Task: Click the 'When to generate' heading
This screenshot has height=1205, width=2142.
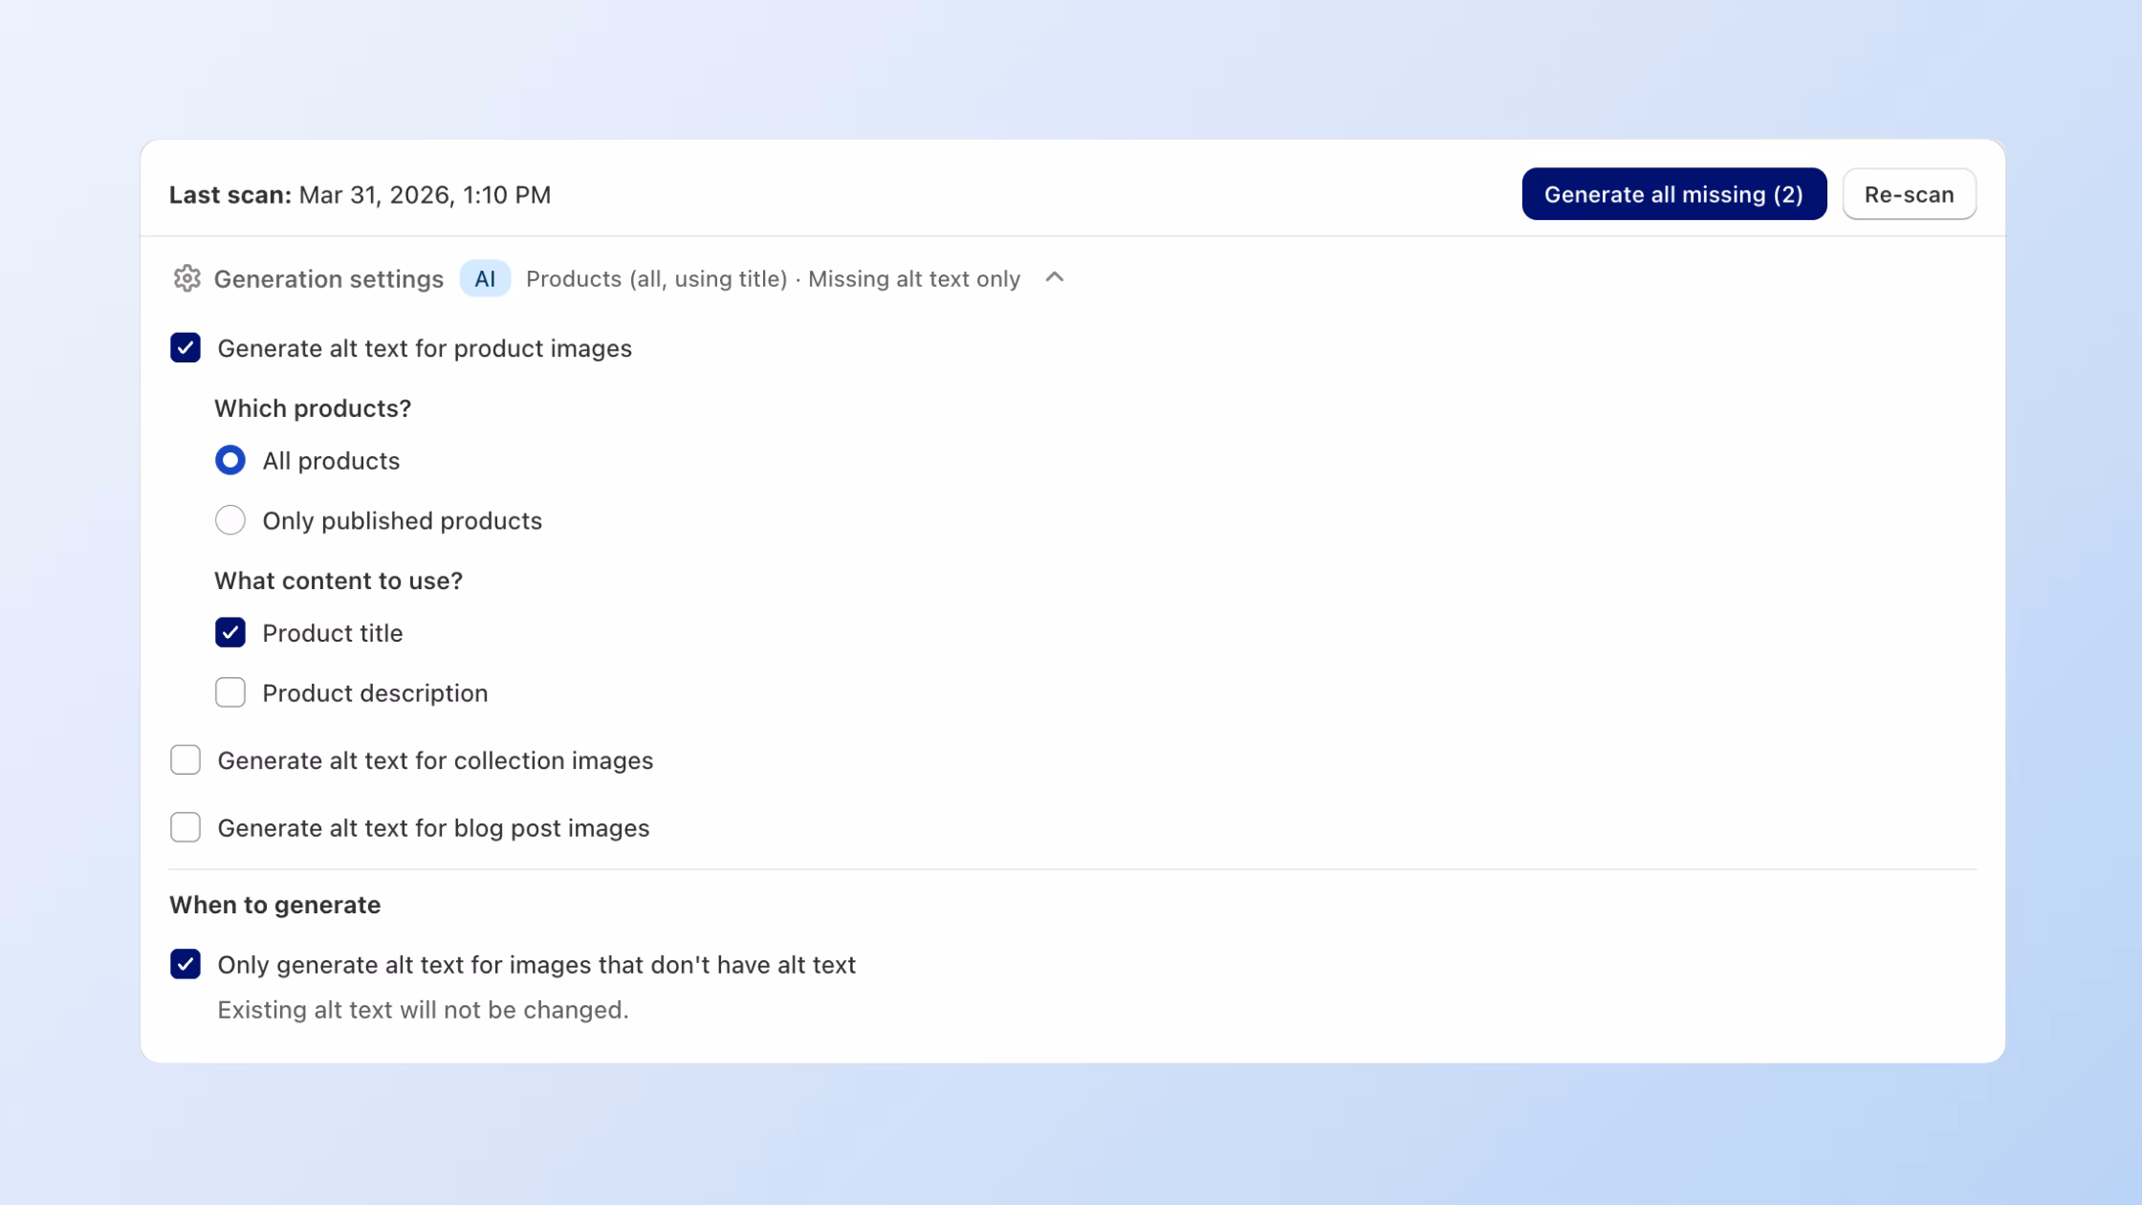Action: point(275,905)
